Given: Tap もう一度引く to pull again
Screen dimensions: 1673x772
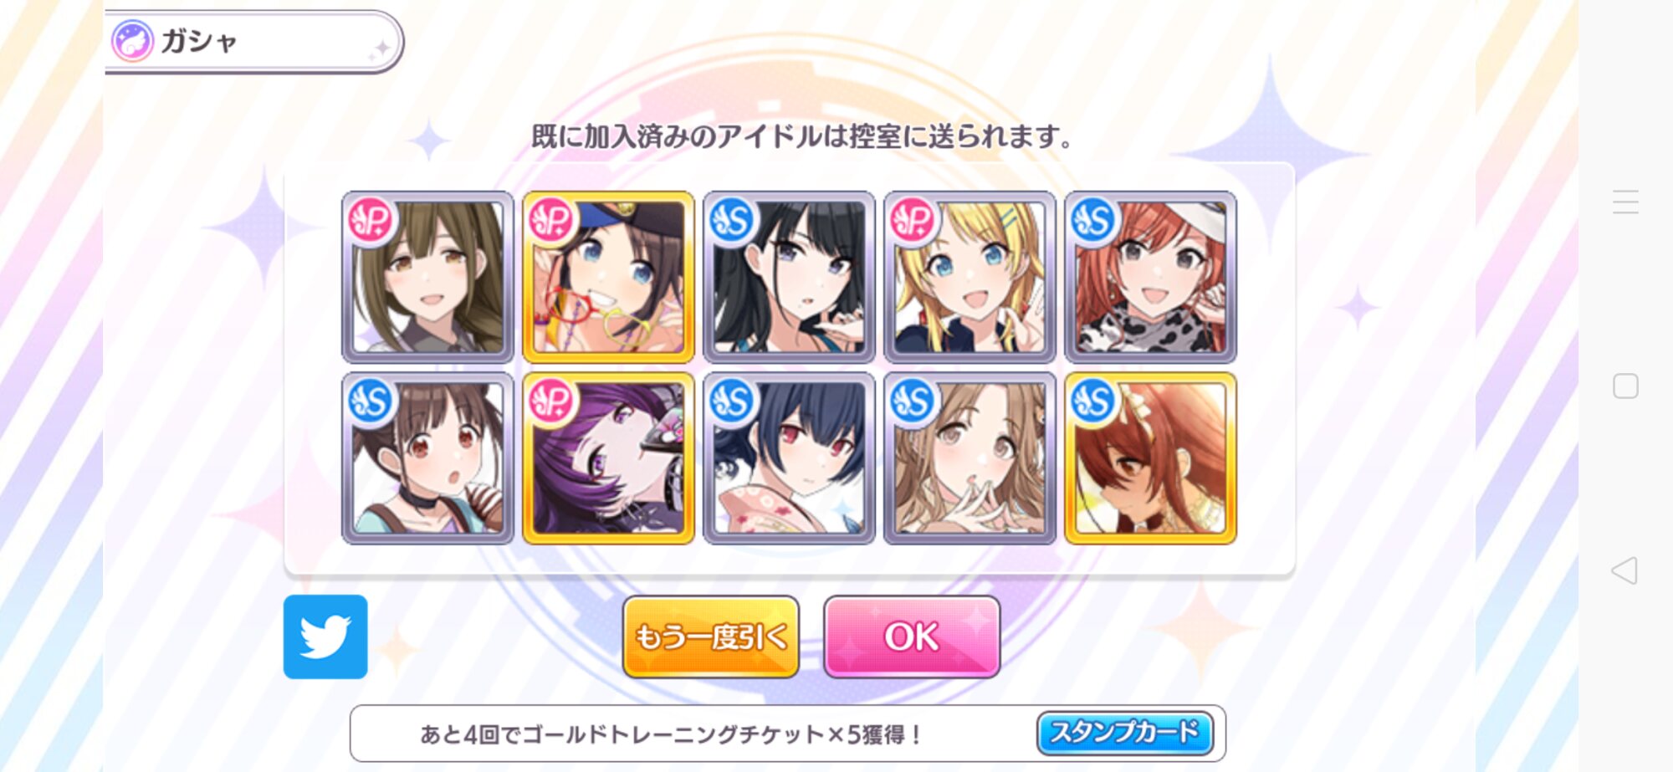Looking at the screenshot, I should tap(711, 637).
